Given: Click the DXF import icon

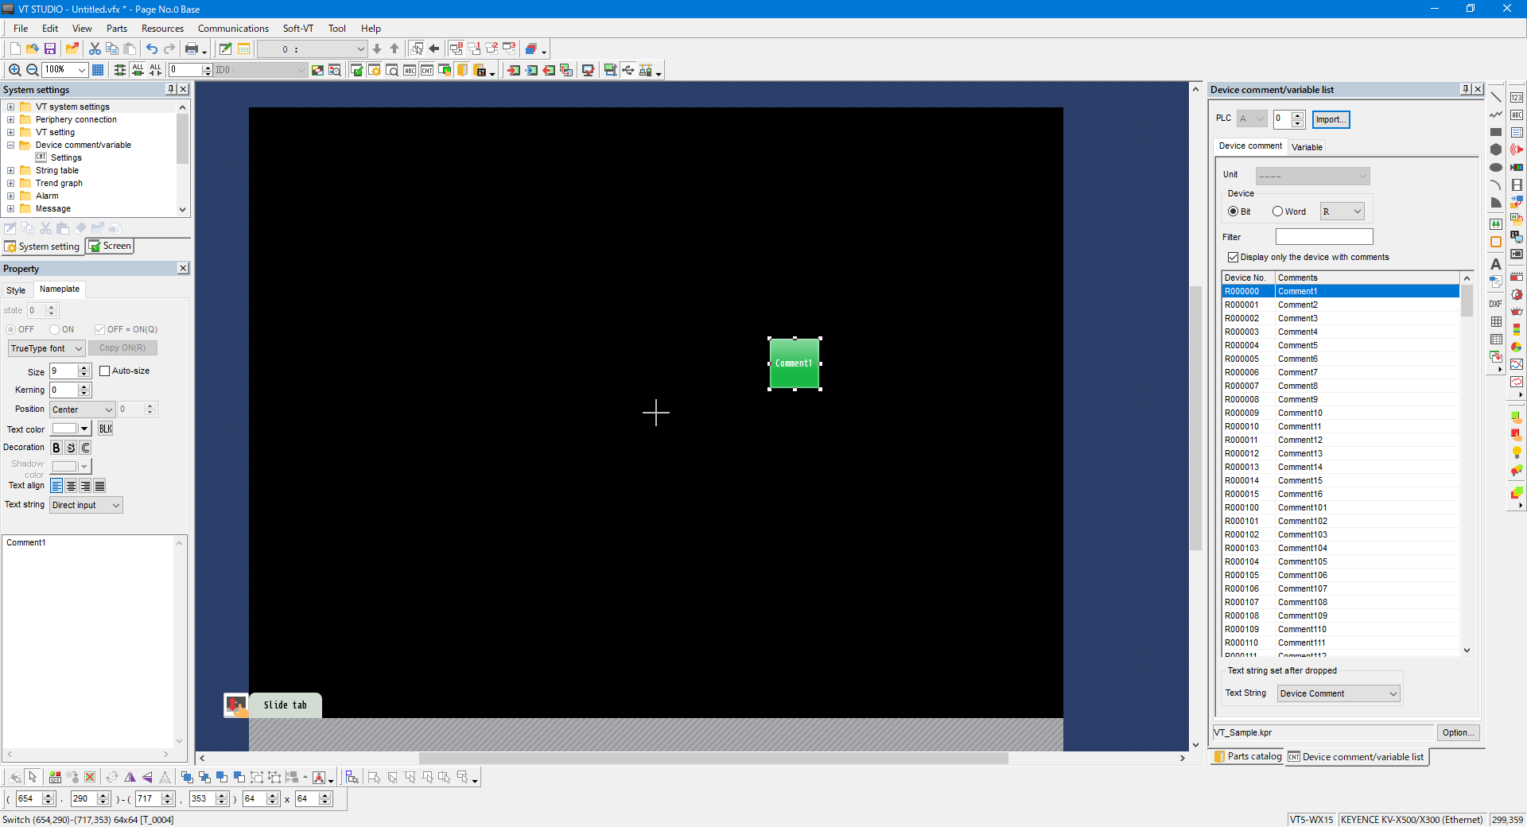Looking at the screenshot, I should [1496, 304].
